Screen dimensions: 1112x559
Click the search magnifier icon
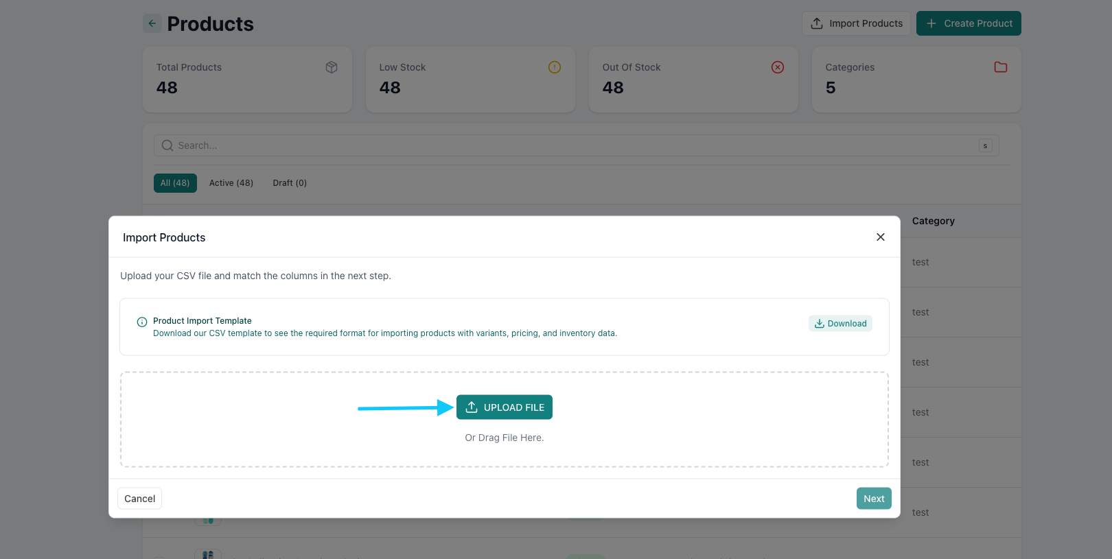tap(167, 145)
